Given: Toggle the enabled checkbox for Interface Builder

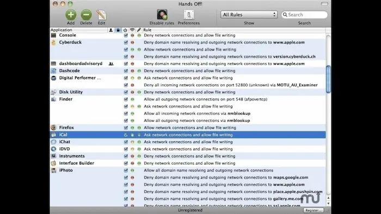Looking at the screenshot, I should (126, 163).
